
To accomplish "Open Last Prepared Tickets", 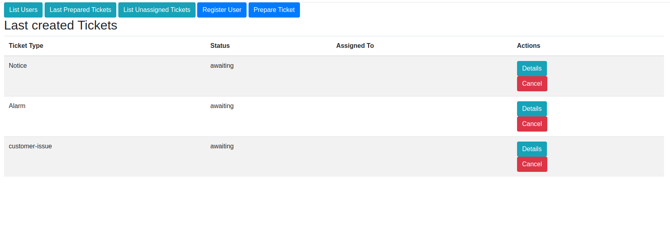I will click(80, 10).
